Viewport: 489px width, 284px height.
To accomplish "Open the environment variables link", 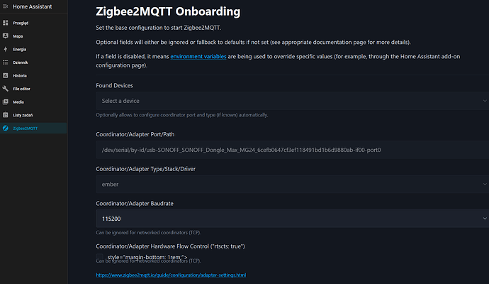I will (198, 55).
